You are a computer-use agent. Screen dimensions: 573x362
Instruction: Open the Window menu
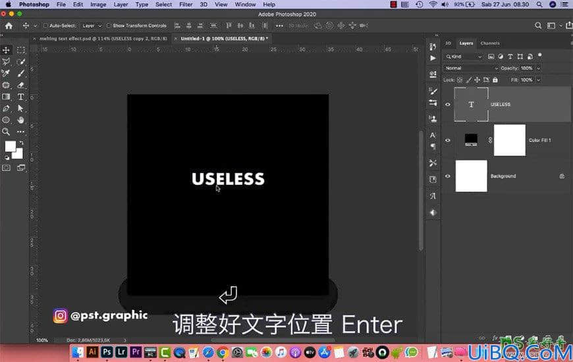pyautogui.click(x=245, y=5)
